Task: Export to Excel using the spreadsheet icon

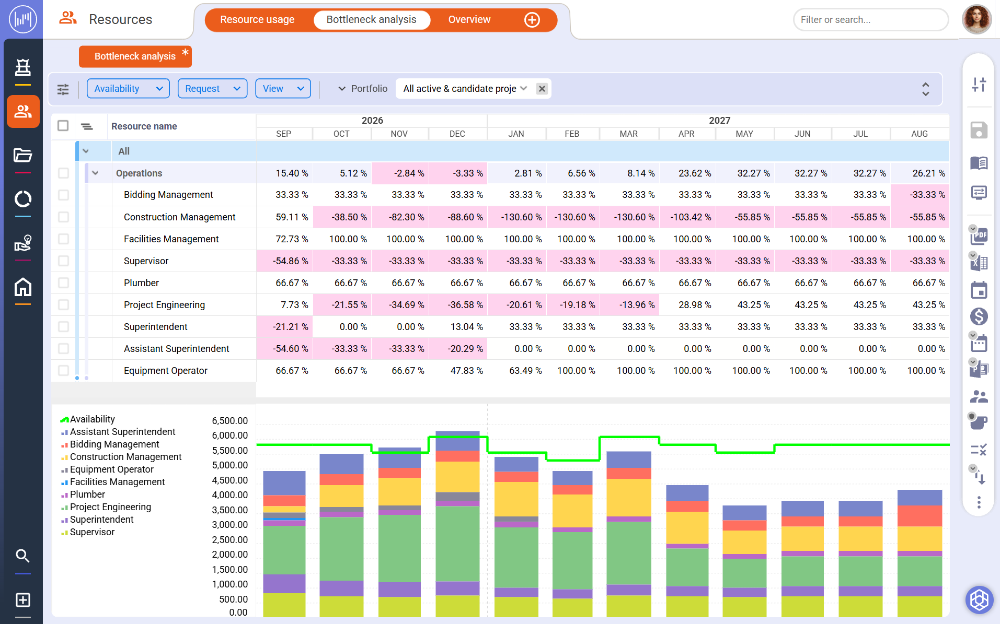Action: pyautogui.click(x=979, y=263)
